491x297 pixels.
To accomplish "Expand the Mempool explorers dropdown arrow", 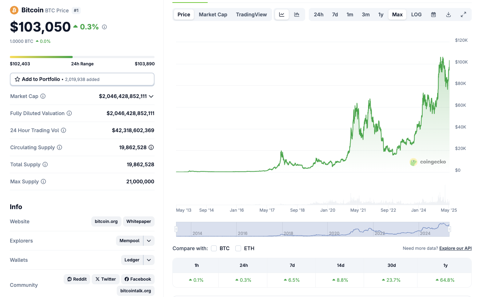I will (x=149, y=241).
